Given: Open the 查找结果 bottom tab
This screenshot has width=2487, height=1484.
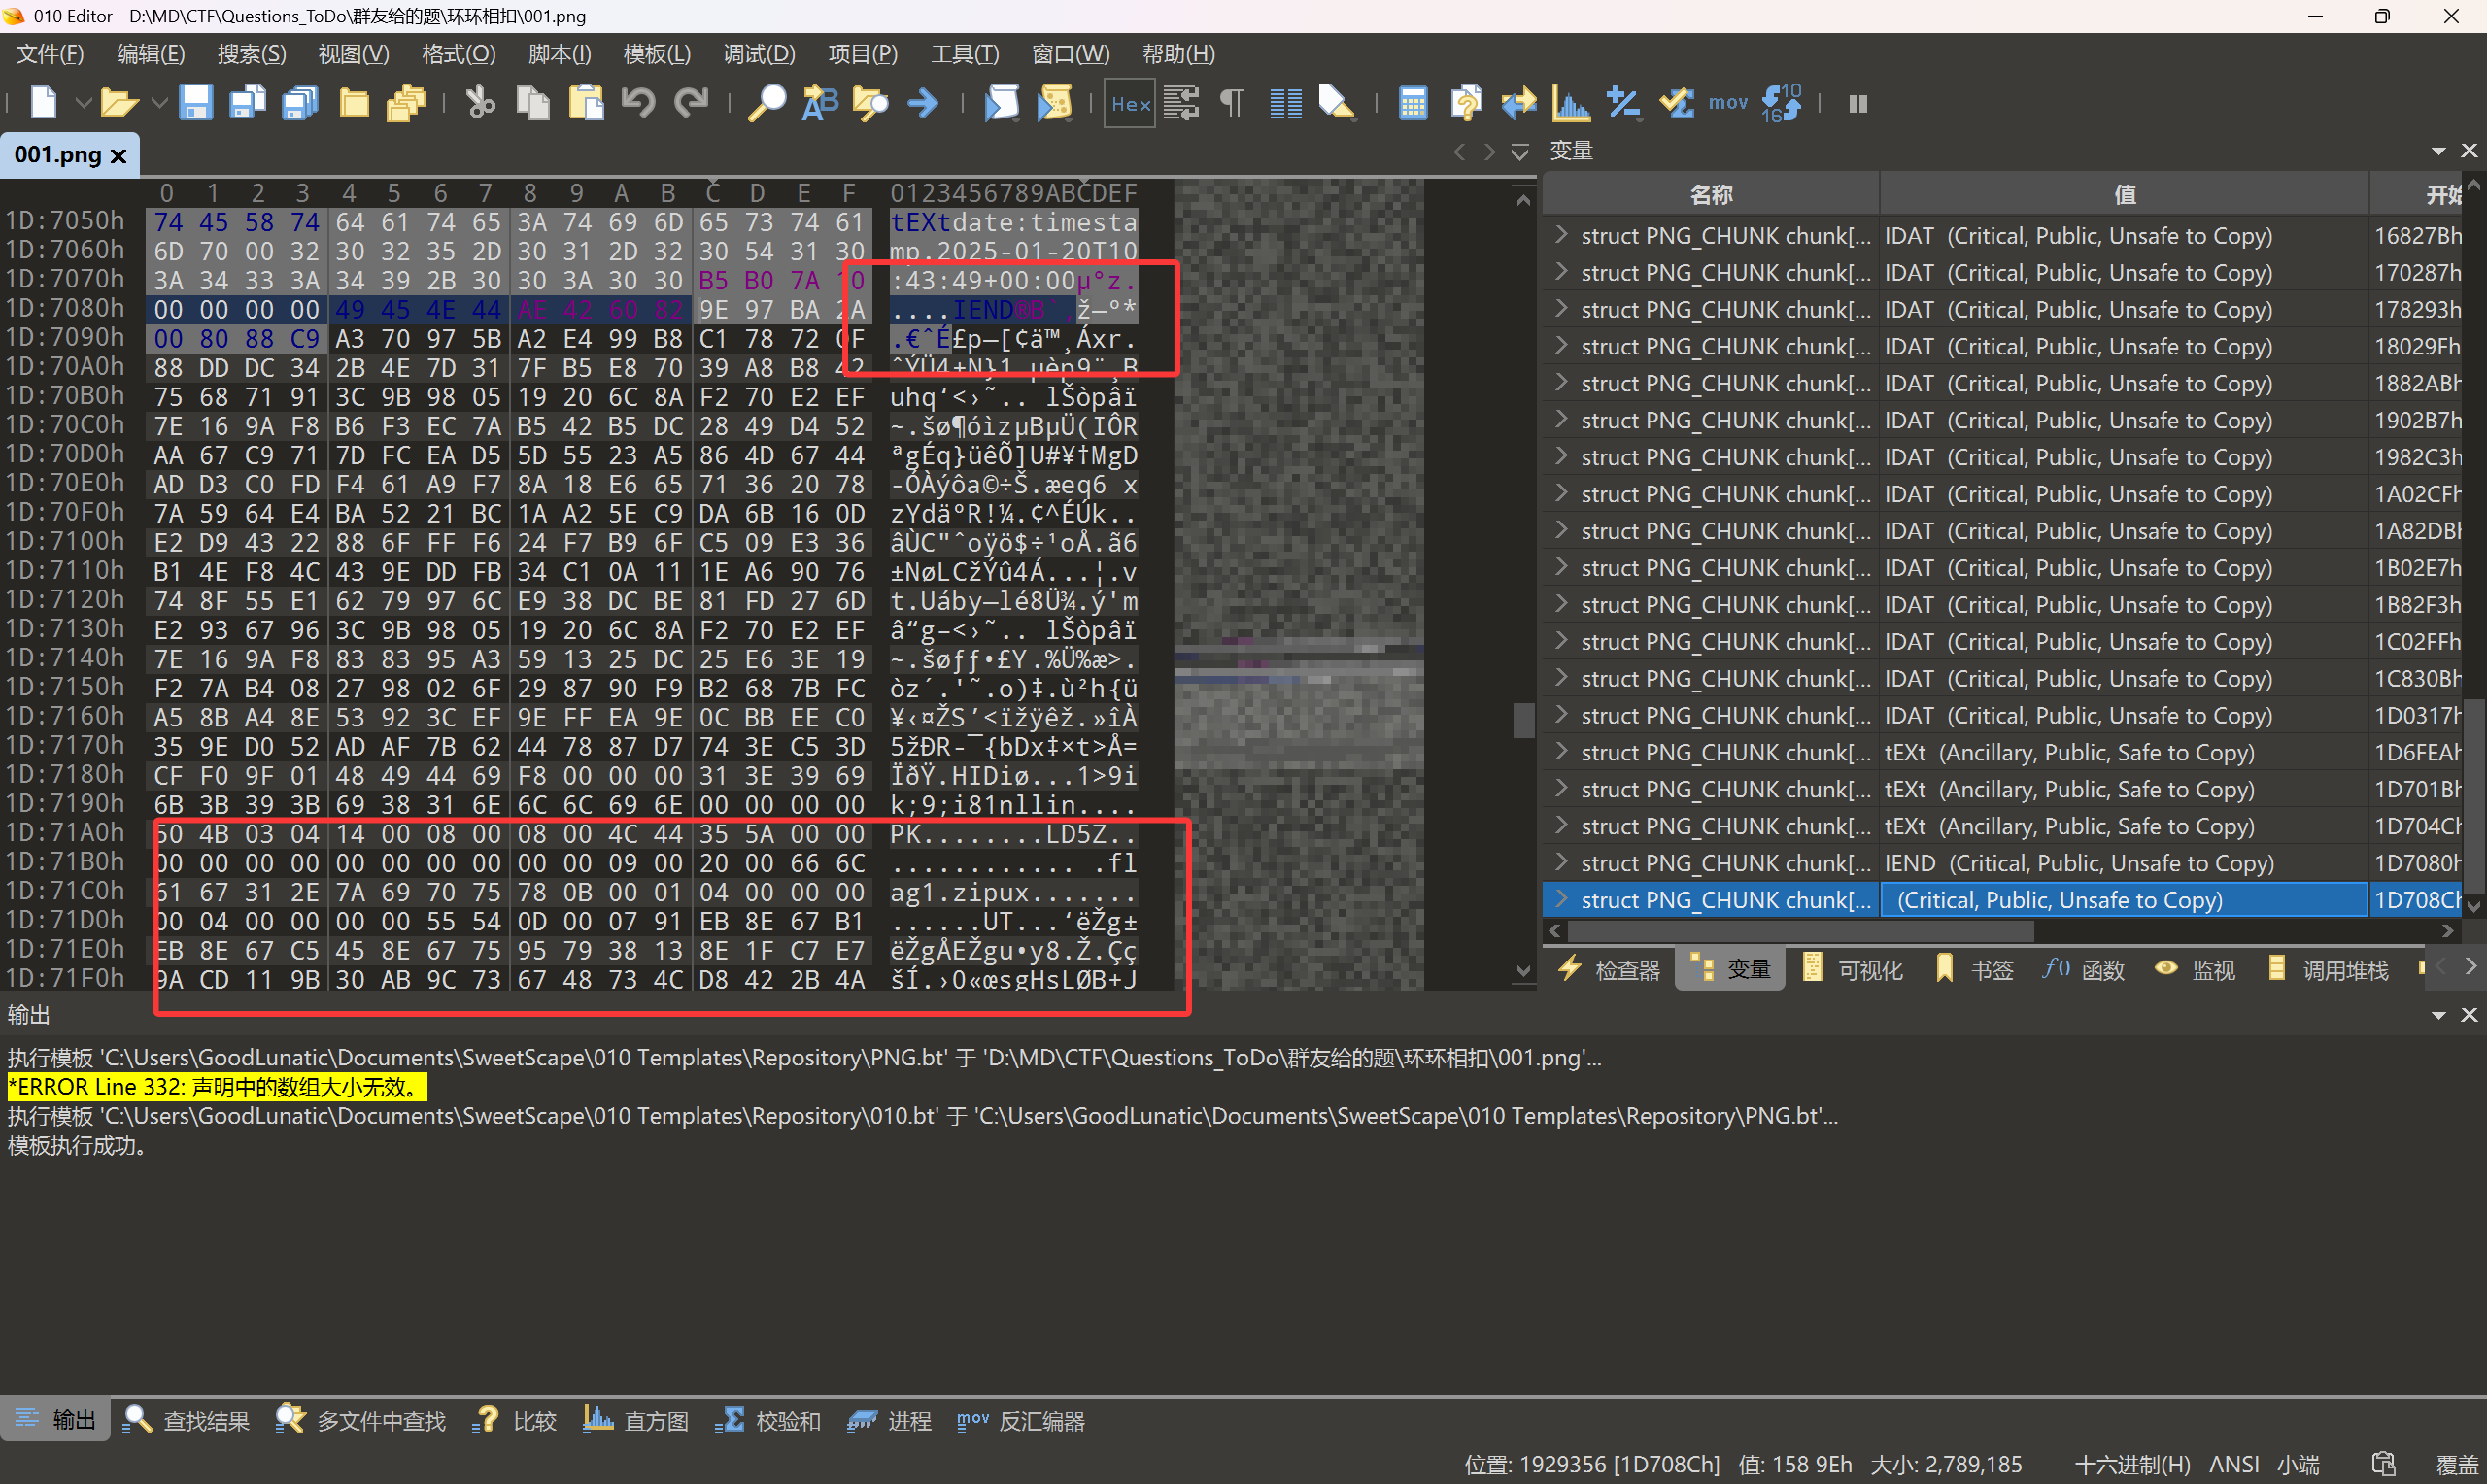Looking at the screenshot, I should 186,1420.
